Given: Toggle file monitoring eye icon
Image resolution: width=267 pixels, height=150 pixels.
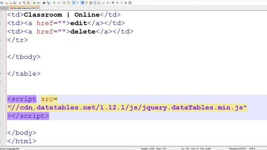Looking at the screenshot, I should click(x=108, y=3).
